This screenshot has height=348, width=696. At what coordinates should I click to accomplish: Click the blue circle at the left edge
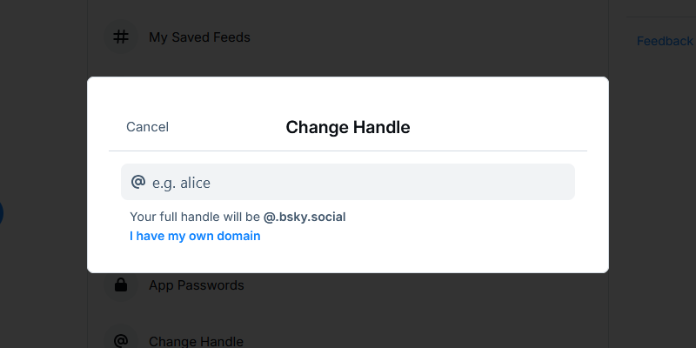[x=1, y=212]
